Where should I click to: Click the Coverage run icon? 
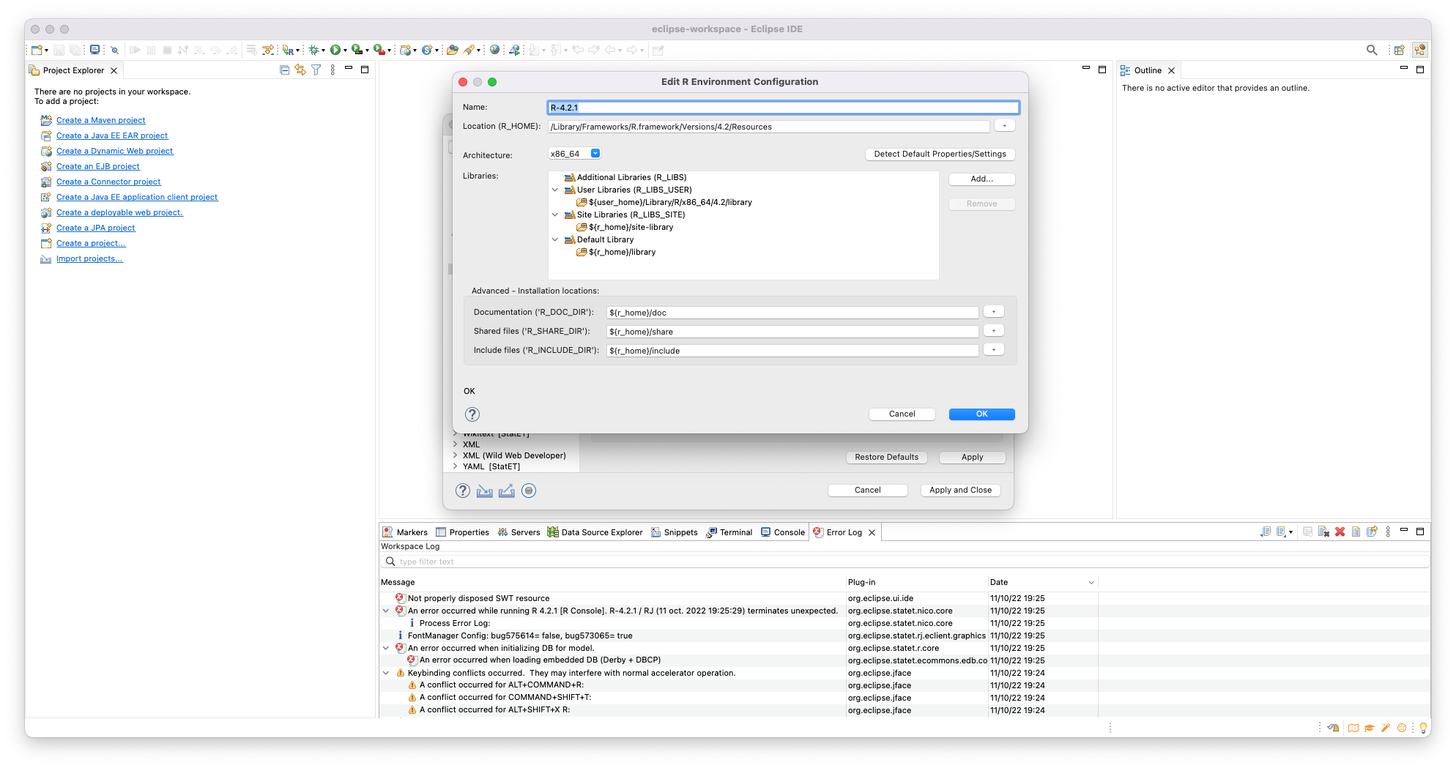click(357, 50)
